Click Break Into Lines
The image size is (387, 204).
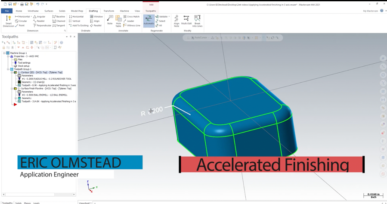pos(197,21)
